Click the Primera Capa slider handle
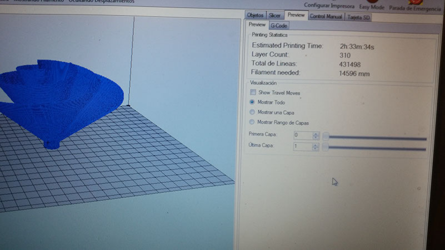This screenshot has height=250, width=445. point(326,136)
